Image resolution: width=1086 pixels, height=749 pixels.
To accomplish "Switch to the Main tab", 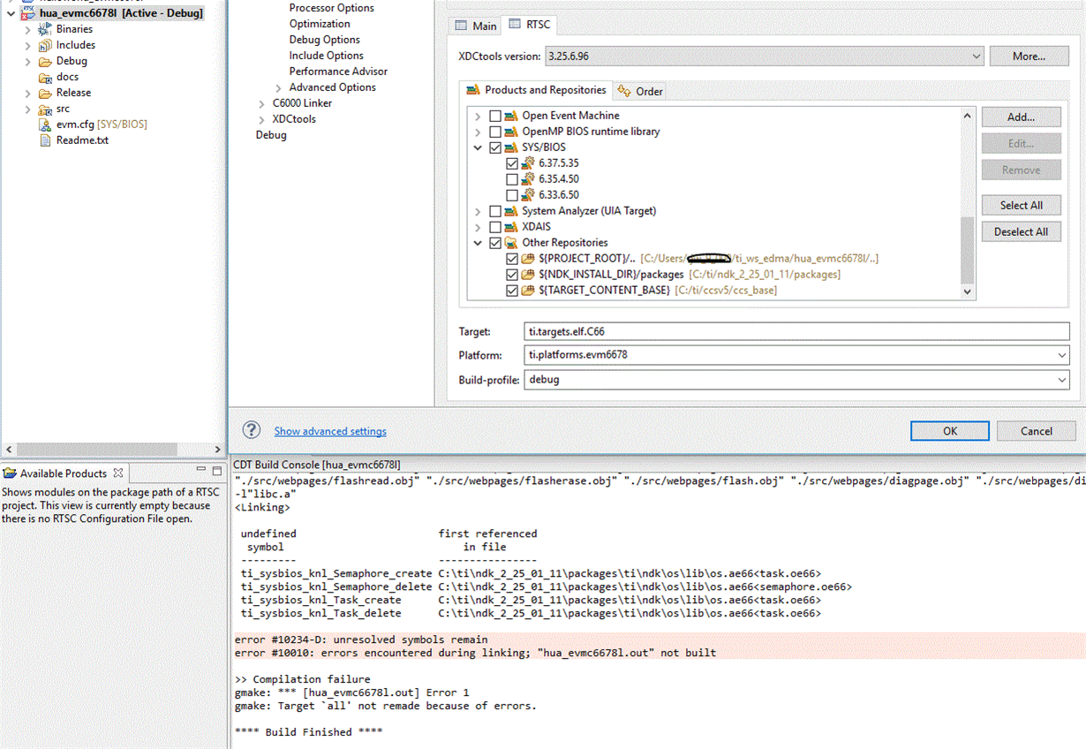I will pos(475,26).
